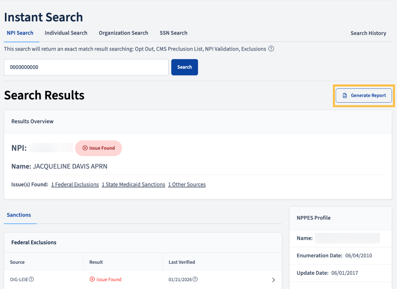Switch to Organization Search tab
Viewport: 397px width, 289px height.
[123, 33]
